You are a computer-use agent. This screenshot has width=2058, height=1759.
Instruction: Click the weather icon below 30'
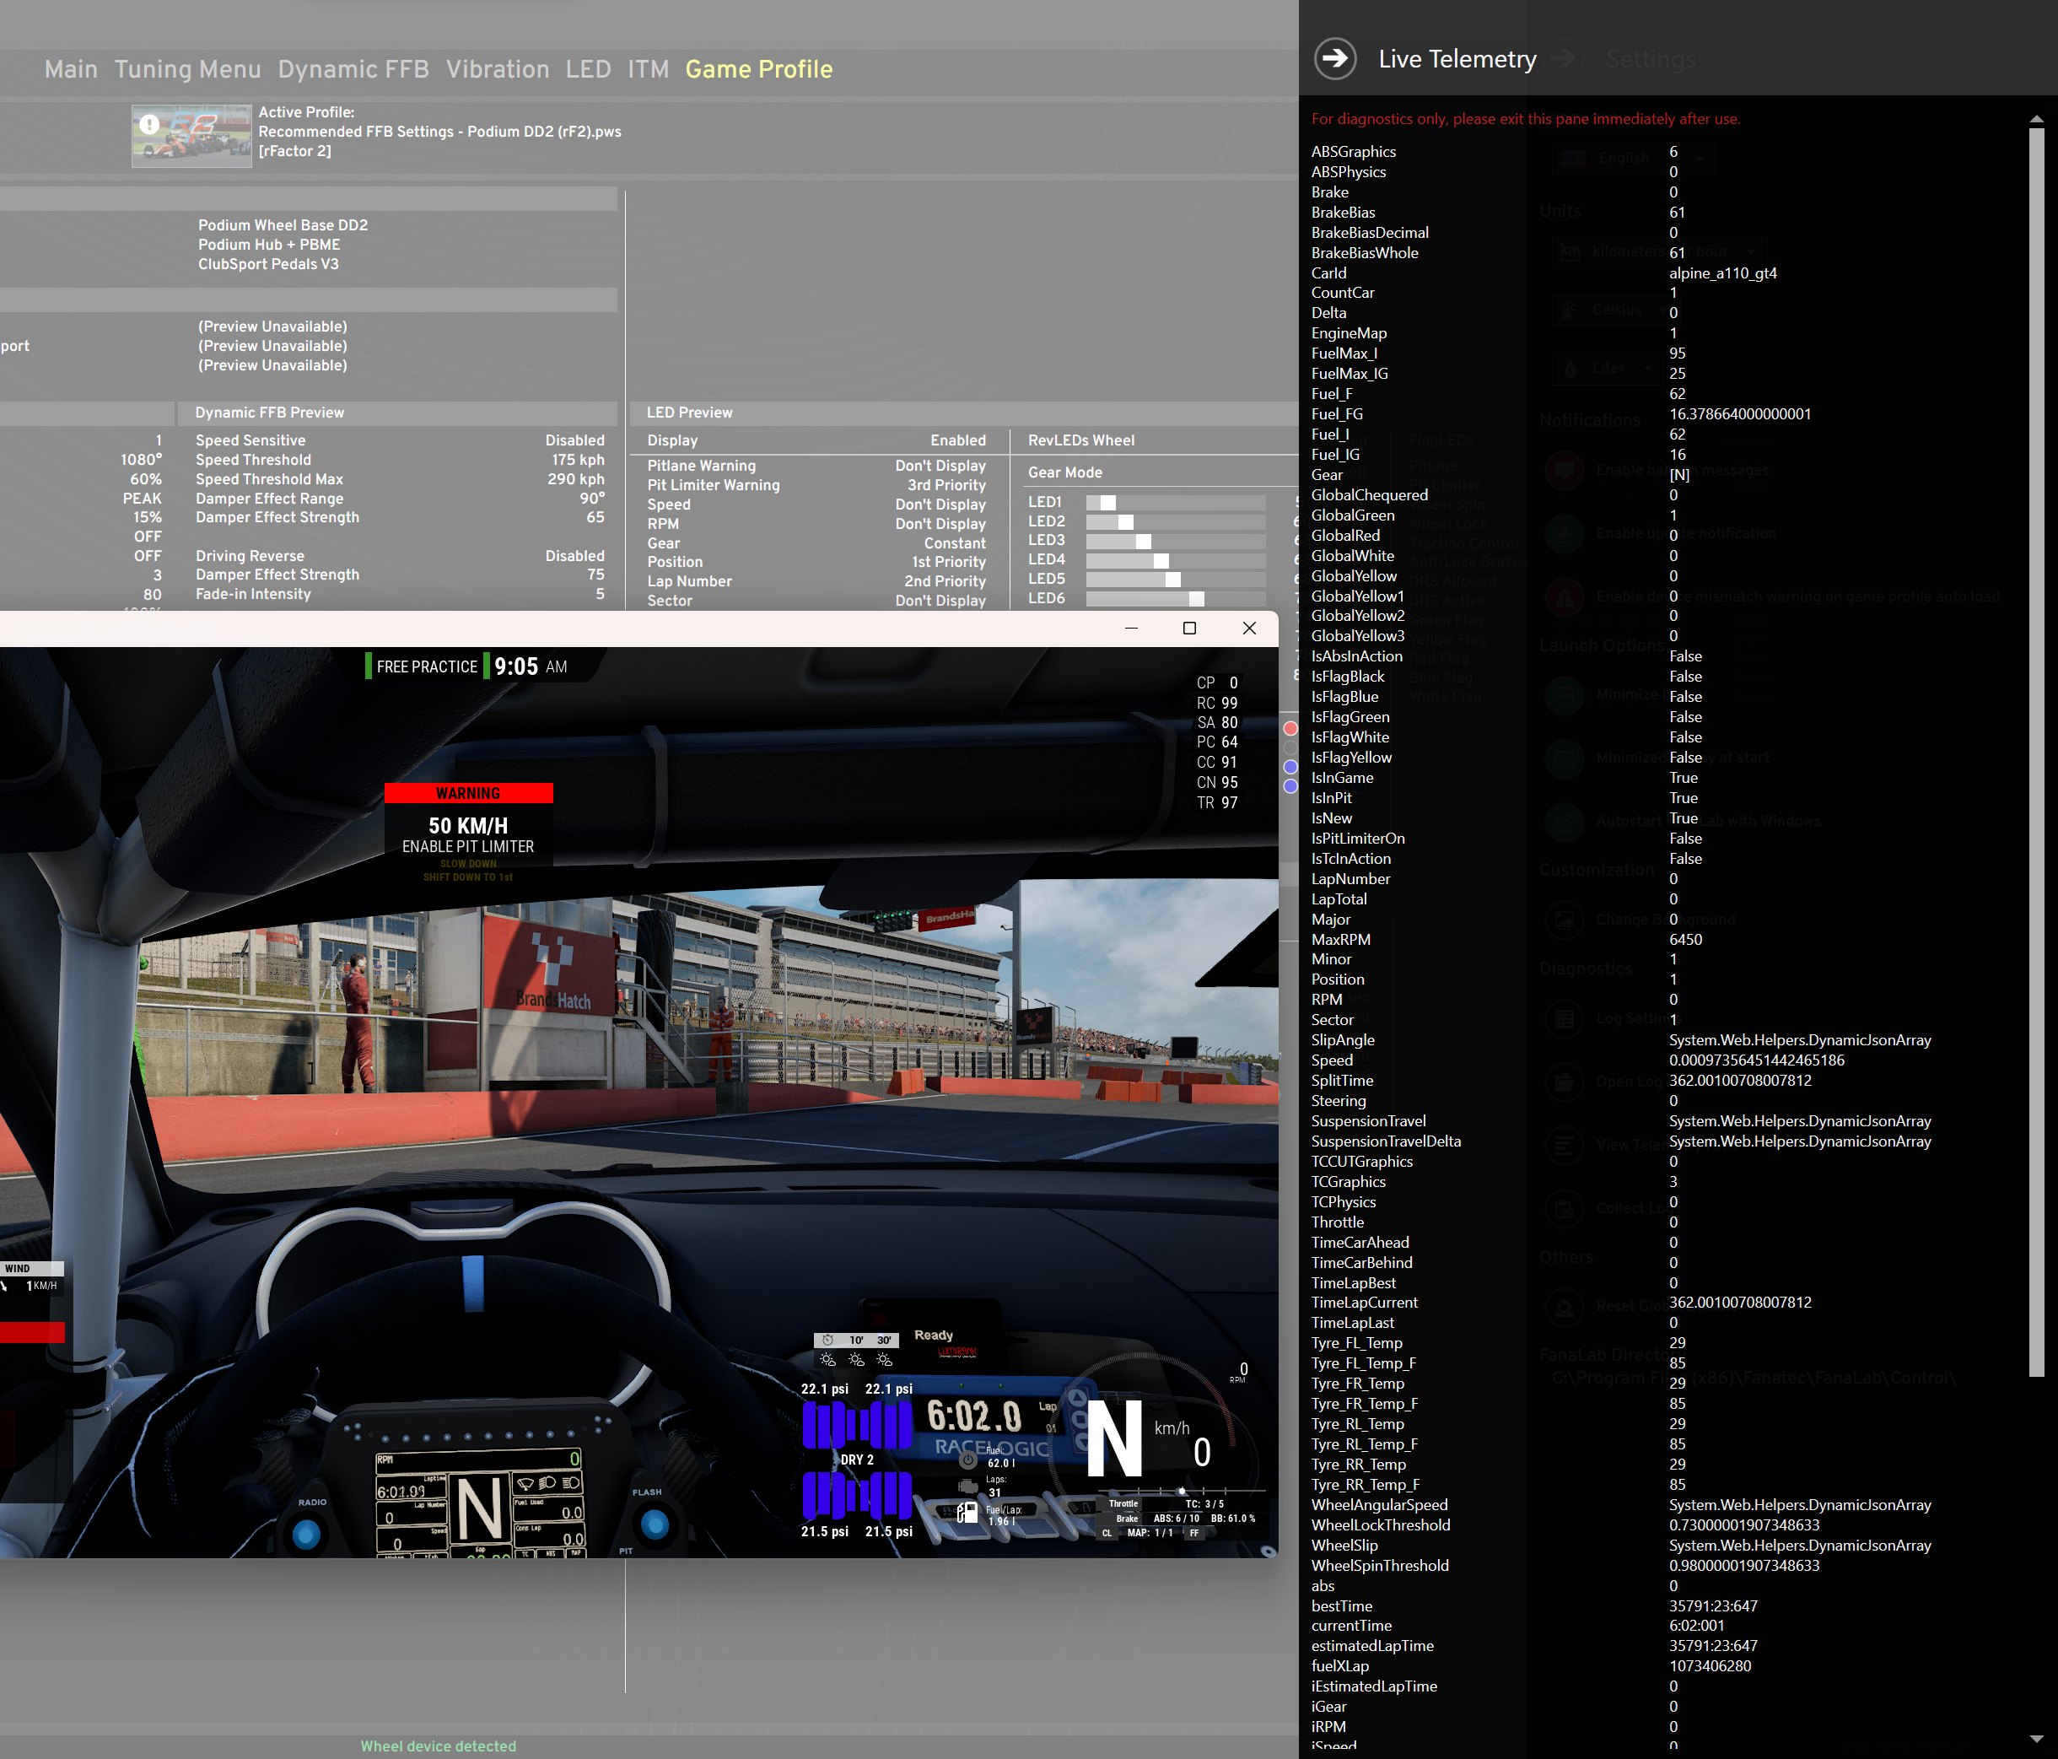coord(884,1360)
